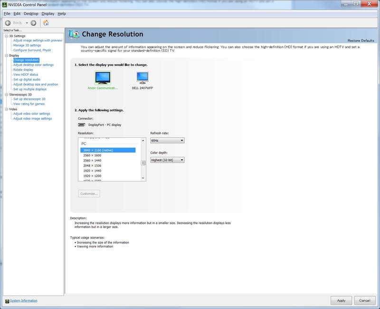
Task: Collapse the Stereoscopic 3D tree node
Action: pyautogui.click(x=7, y=95)
